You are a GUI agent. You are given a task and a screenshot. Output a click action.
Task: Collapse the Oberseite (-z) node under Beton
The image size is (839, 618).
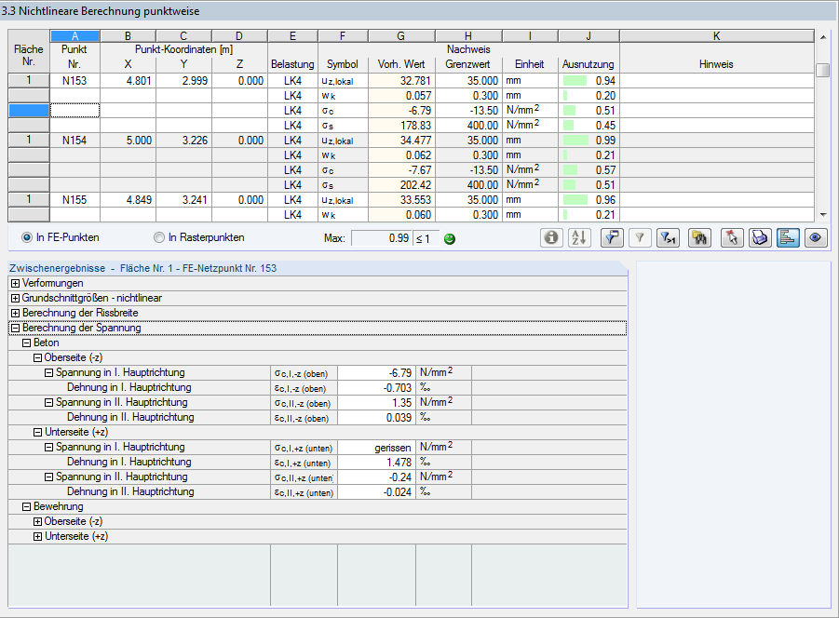coord(37,358)
